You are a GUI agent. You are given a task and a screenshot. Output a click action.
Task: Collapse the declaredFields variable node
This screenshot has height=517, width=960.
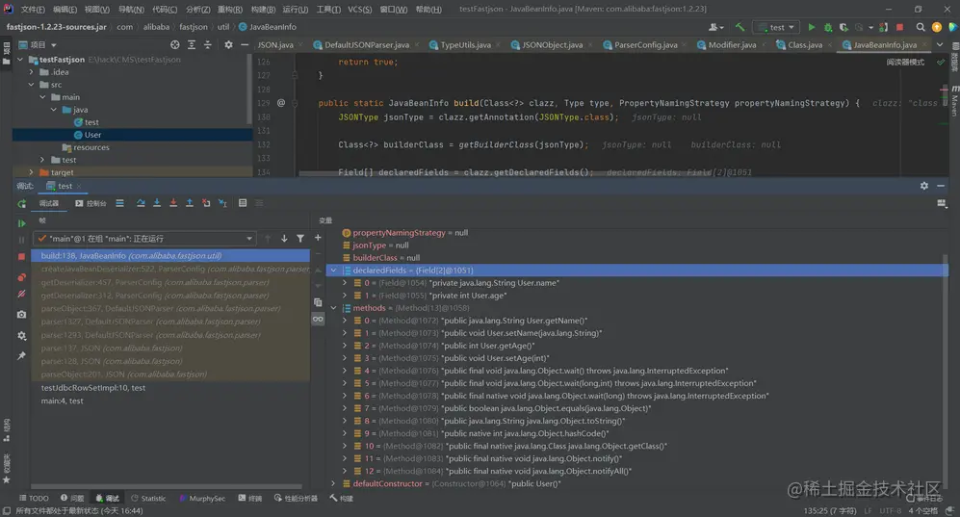click(334, 271)
